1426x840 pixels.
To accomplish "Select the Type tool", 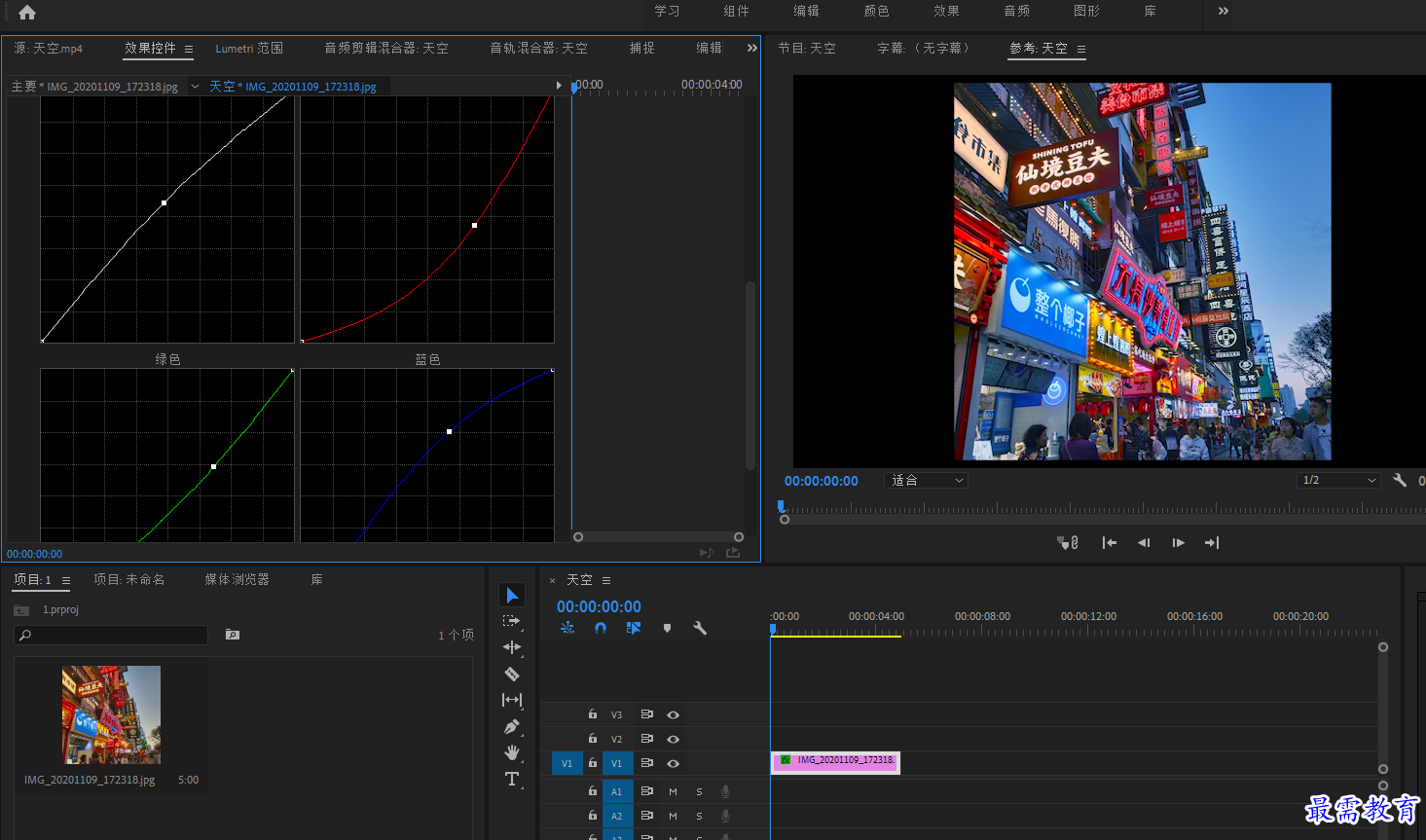I will tap(512, 779).
